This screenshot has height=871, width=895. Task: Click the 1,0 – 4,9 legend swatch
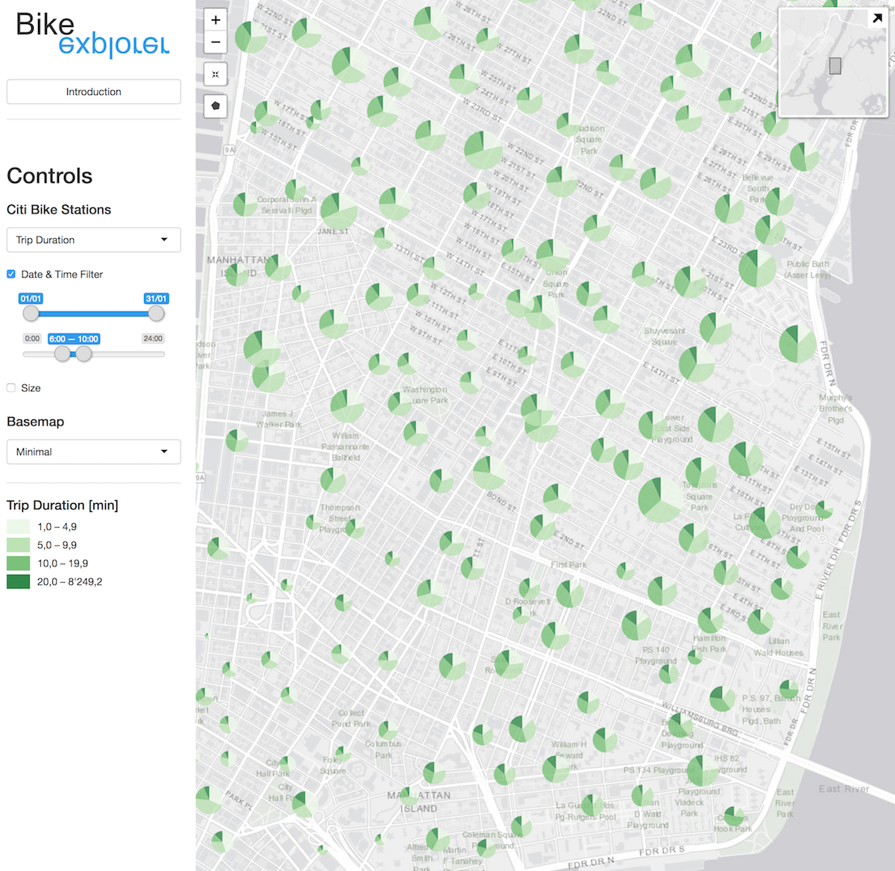pyautogui.click(x=18, y=526)
